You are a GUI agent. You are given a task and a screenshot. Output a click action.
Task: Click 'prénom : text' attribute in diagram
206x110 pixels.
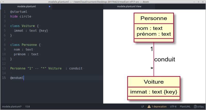(x=154, y=34)
